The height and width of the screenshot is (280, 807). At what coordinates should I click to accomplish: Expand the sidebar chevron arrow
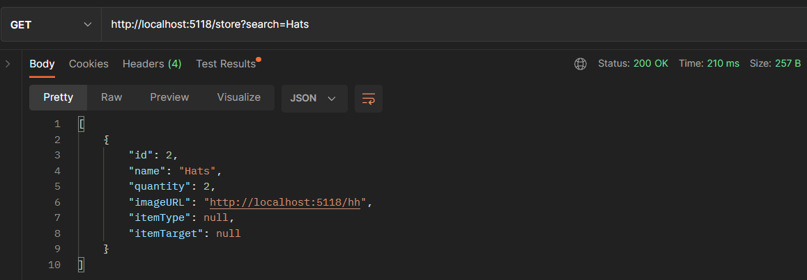(7, 64)
